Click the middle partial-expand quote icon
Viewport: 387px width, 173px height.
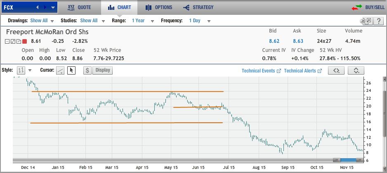click(x=13, y=42)
